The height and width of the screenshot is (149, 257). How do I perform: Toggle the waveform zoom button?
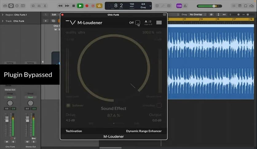pos(211,14)
